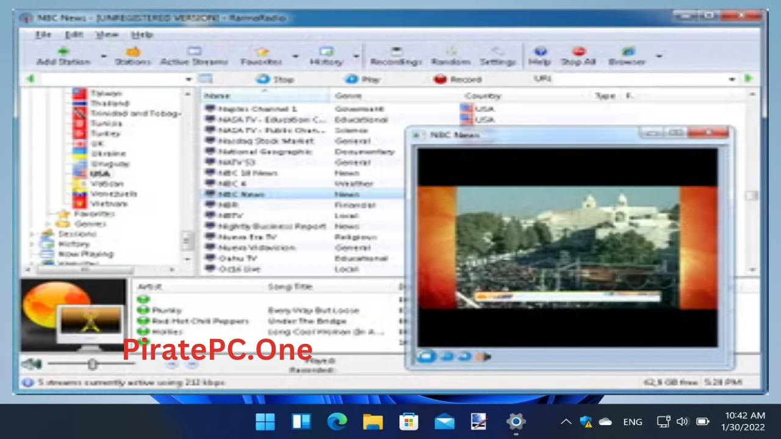Open the Help menu
Viewport: 781px width, 439px height.
[142, 35]
